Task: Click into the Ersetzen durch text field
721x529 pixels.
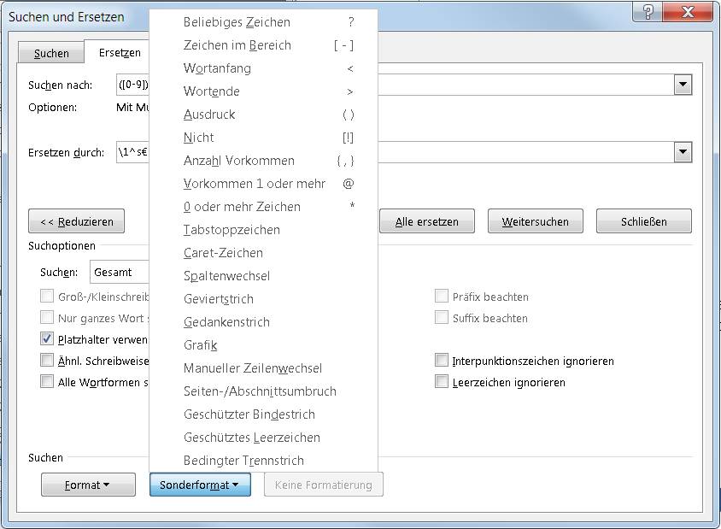Action: pos(132,153)
